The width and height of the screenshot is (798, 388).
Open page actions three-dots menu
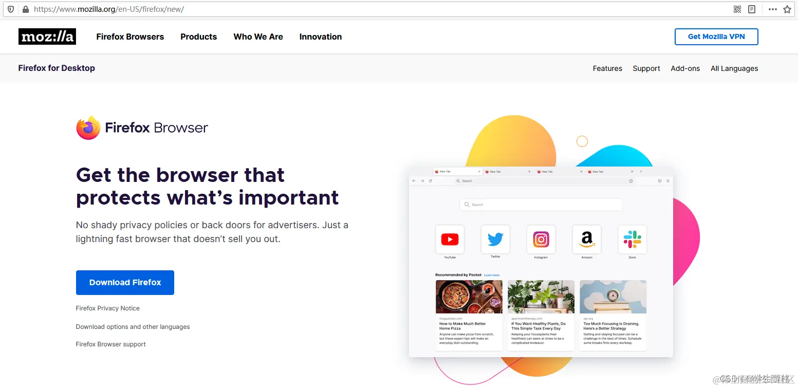click(773, 9)
